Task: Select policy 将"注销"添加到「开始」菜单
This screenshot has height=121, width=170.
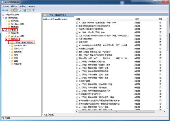Action: tap(92, 33)
